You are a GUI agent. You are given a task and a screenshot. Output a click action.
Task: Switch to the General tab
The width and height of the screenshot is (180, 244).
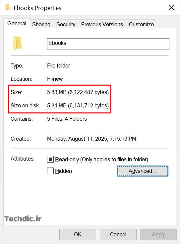coord(17,24)
